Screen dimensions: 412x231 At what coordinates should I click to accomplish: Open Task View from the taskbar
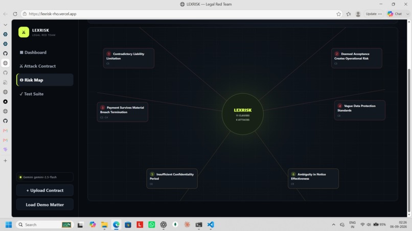pyautogui.click(x=80, y=225)
